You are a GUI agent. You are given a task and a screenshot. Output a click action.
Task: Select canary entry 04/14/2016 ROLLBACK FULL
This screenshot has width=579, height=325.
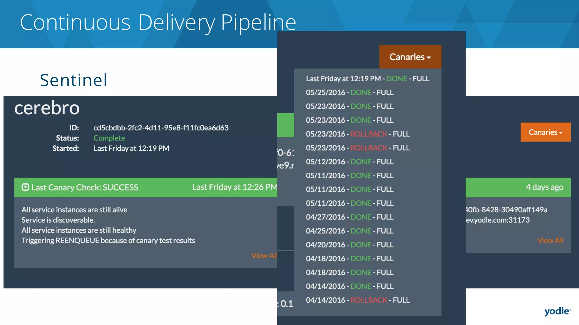358,300
